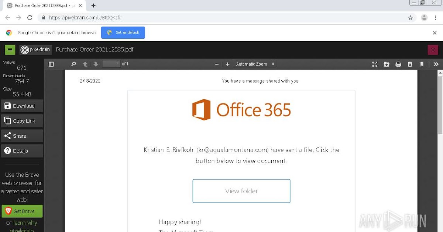
Task: Close the pixeldrain file viewer
Action: point(433,50)
